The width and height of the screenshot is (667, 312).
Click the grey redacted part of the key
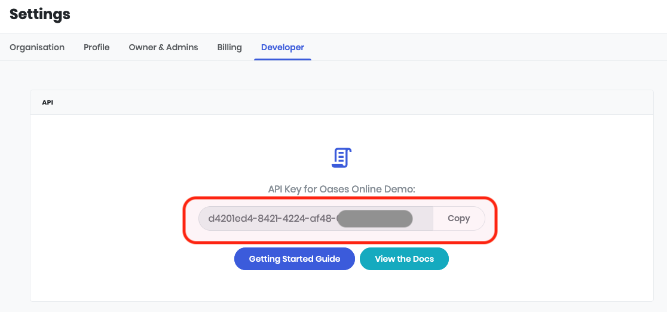click(375, 218)
